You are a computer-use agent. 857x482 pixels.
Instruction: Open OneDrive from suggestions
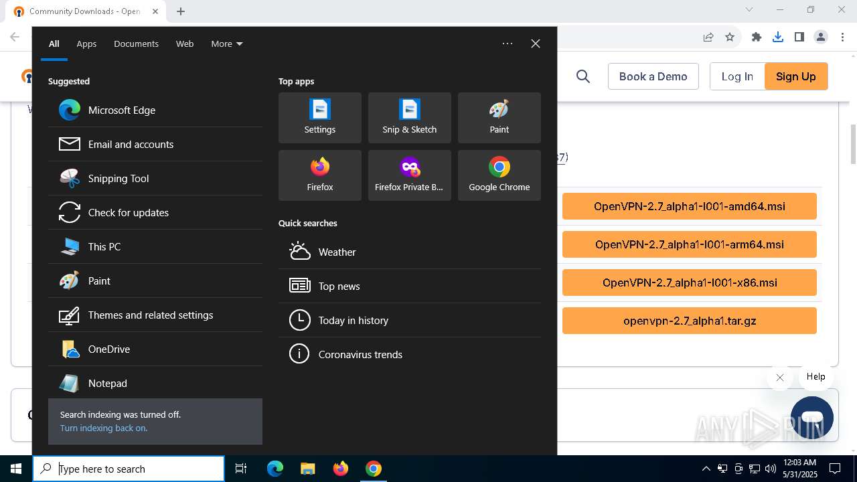point(155,349)
